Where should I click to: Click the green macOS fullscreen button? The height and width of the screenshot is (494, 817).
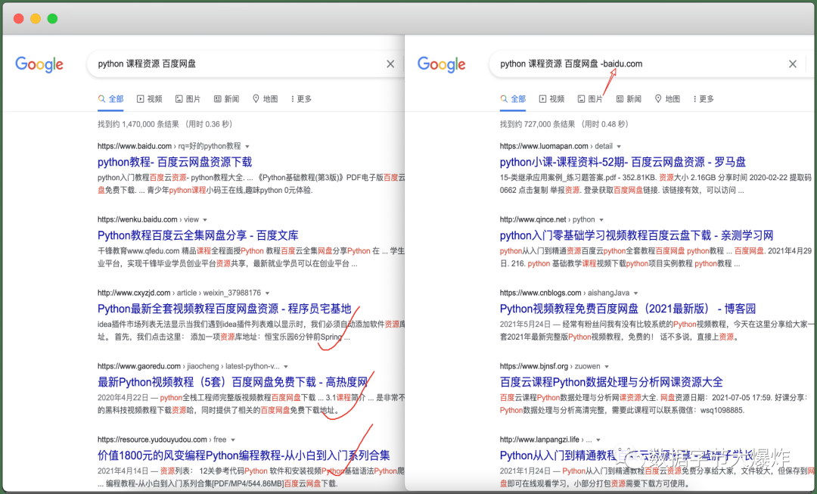(x=52, y=19)
